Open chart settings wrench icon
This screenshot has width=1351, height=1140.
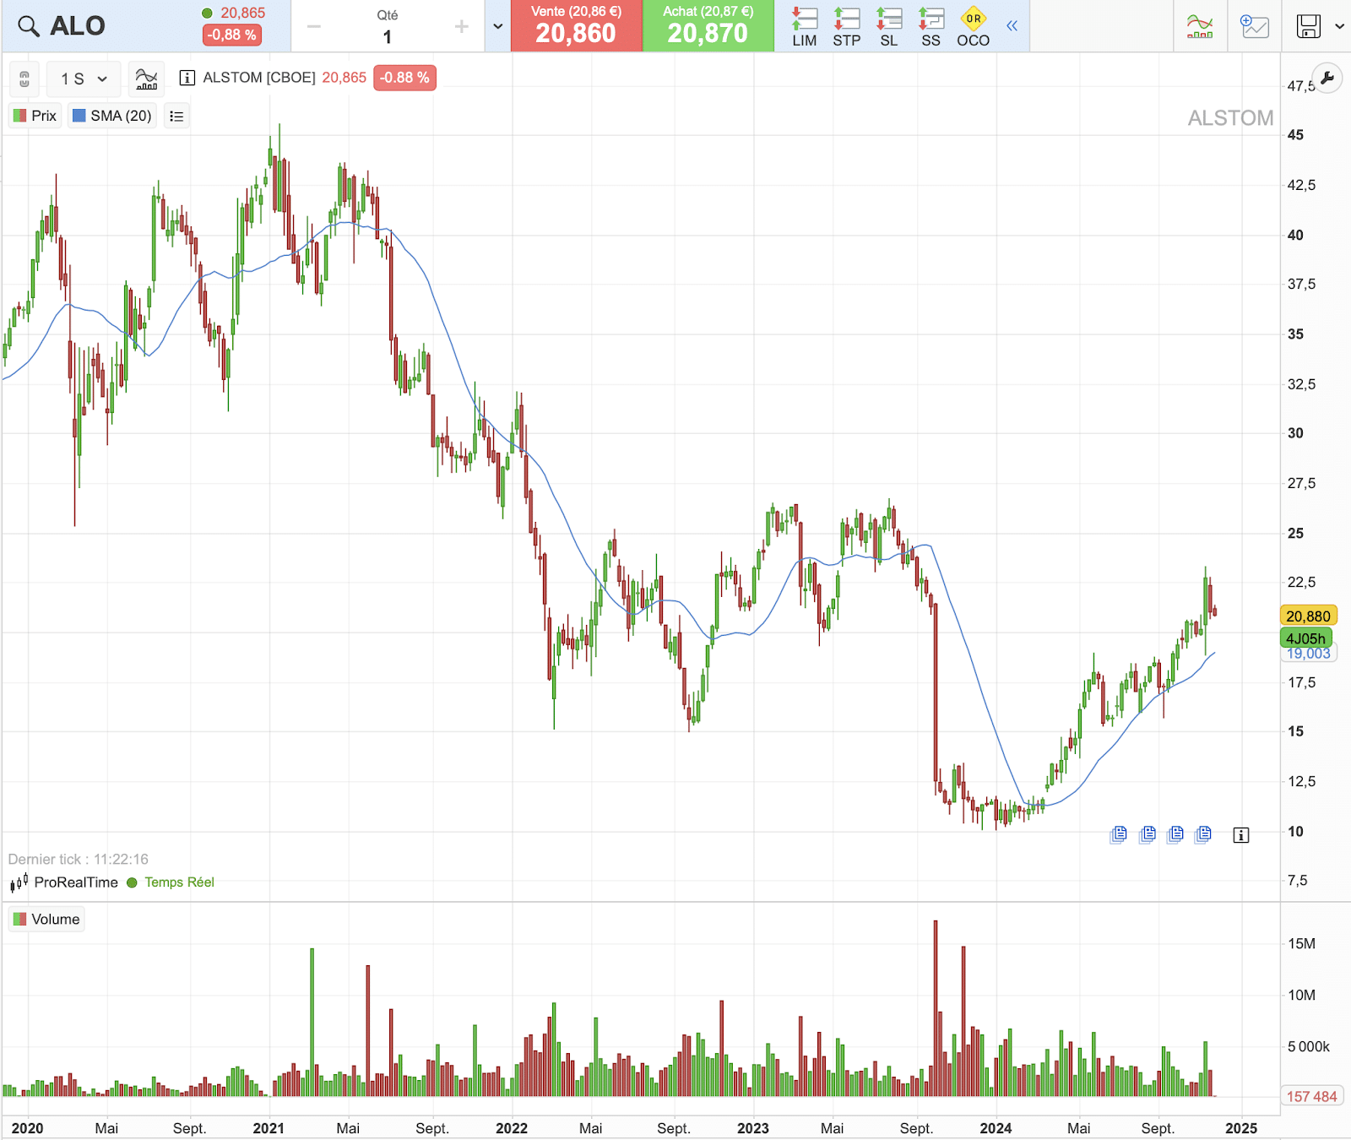1327,78
